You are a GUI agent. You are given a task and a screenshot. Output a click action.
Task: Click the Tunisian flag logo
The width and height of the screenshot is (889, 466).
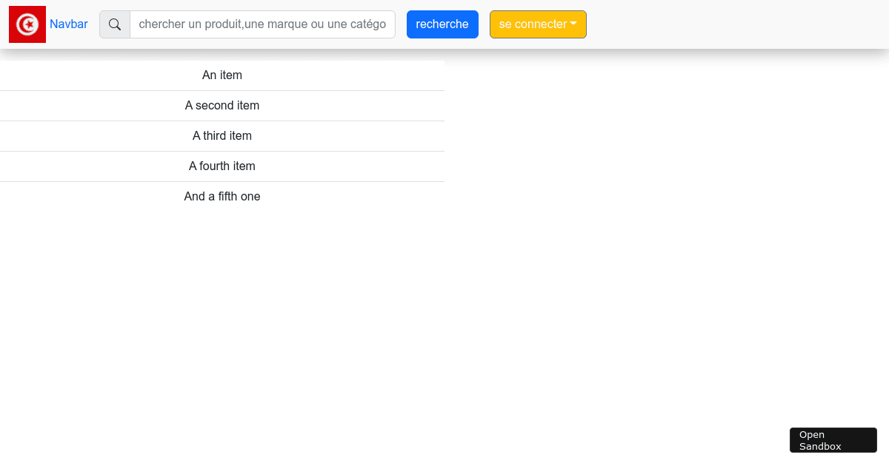pos(27,24)
